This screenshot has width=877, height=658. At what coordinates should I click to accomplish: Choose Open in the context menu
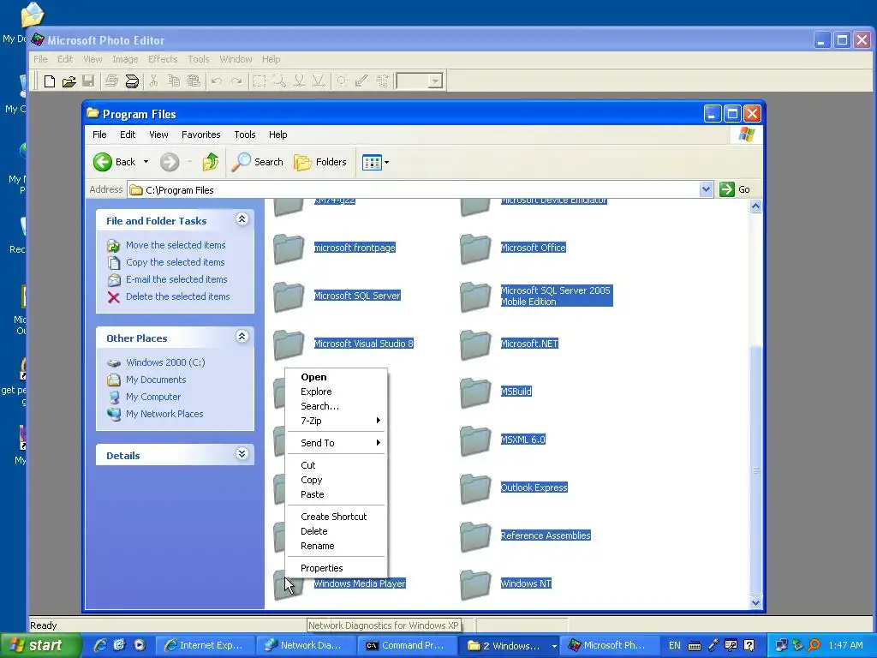336,377
